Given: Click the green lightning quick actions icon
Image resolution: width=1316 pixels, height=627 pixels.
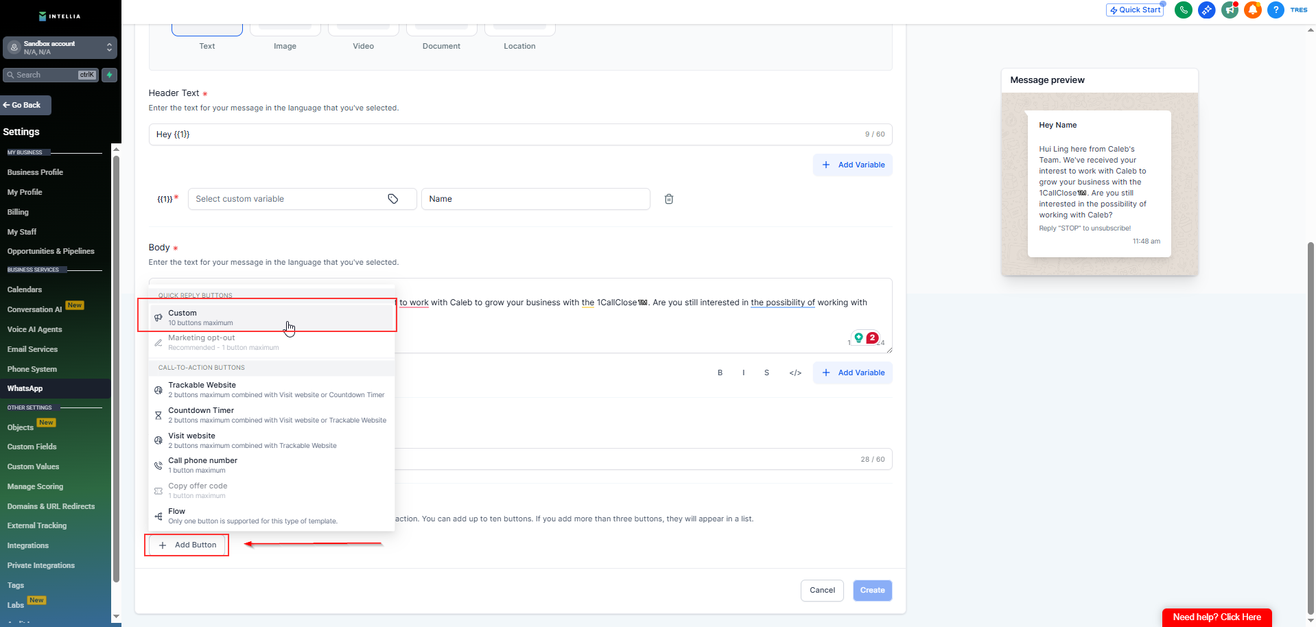Looking at the screenshot, I should click(x=109, y=75).
